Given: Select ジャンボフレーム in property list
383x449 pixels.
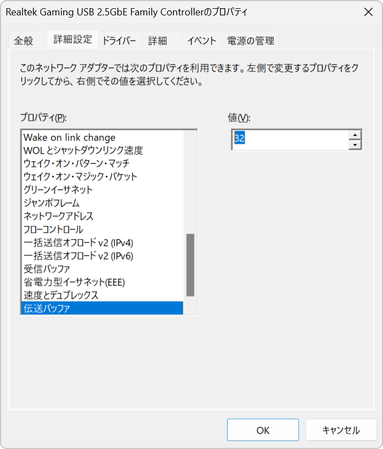Looking at the screenshot, I should pyautogui.click(x=102, y=203).
